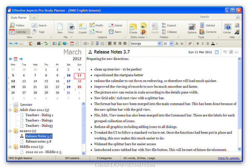249x168 pixels.
Task: Print the current lesson
Action: (x=71, y=28)
